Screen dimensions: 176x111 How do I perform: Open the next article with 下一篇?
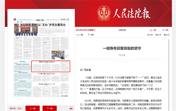click(91, 35)
